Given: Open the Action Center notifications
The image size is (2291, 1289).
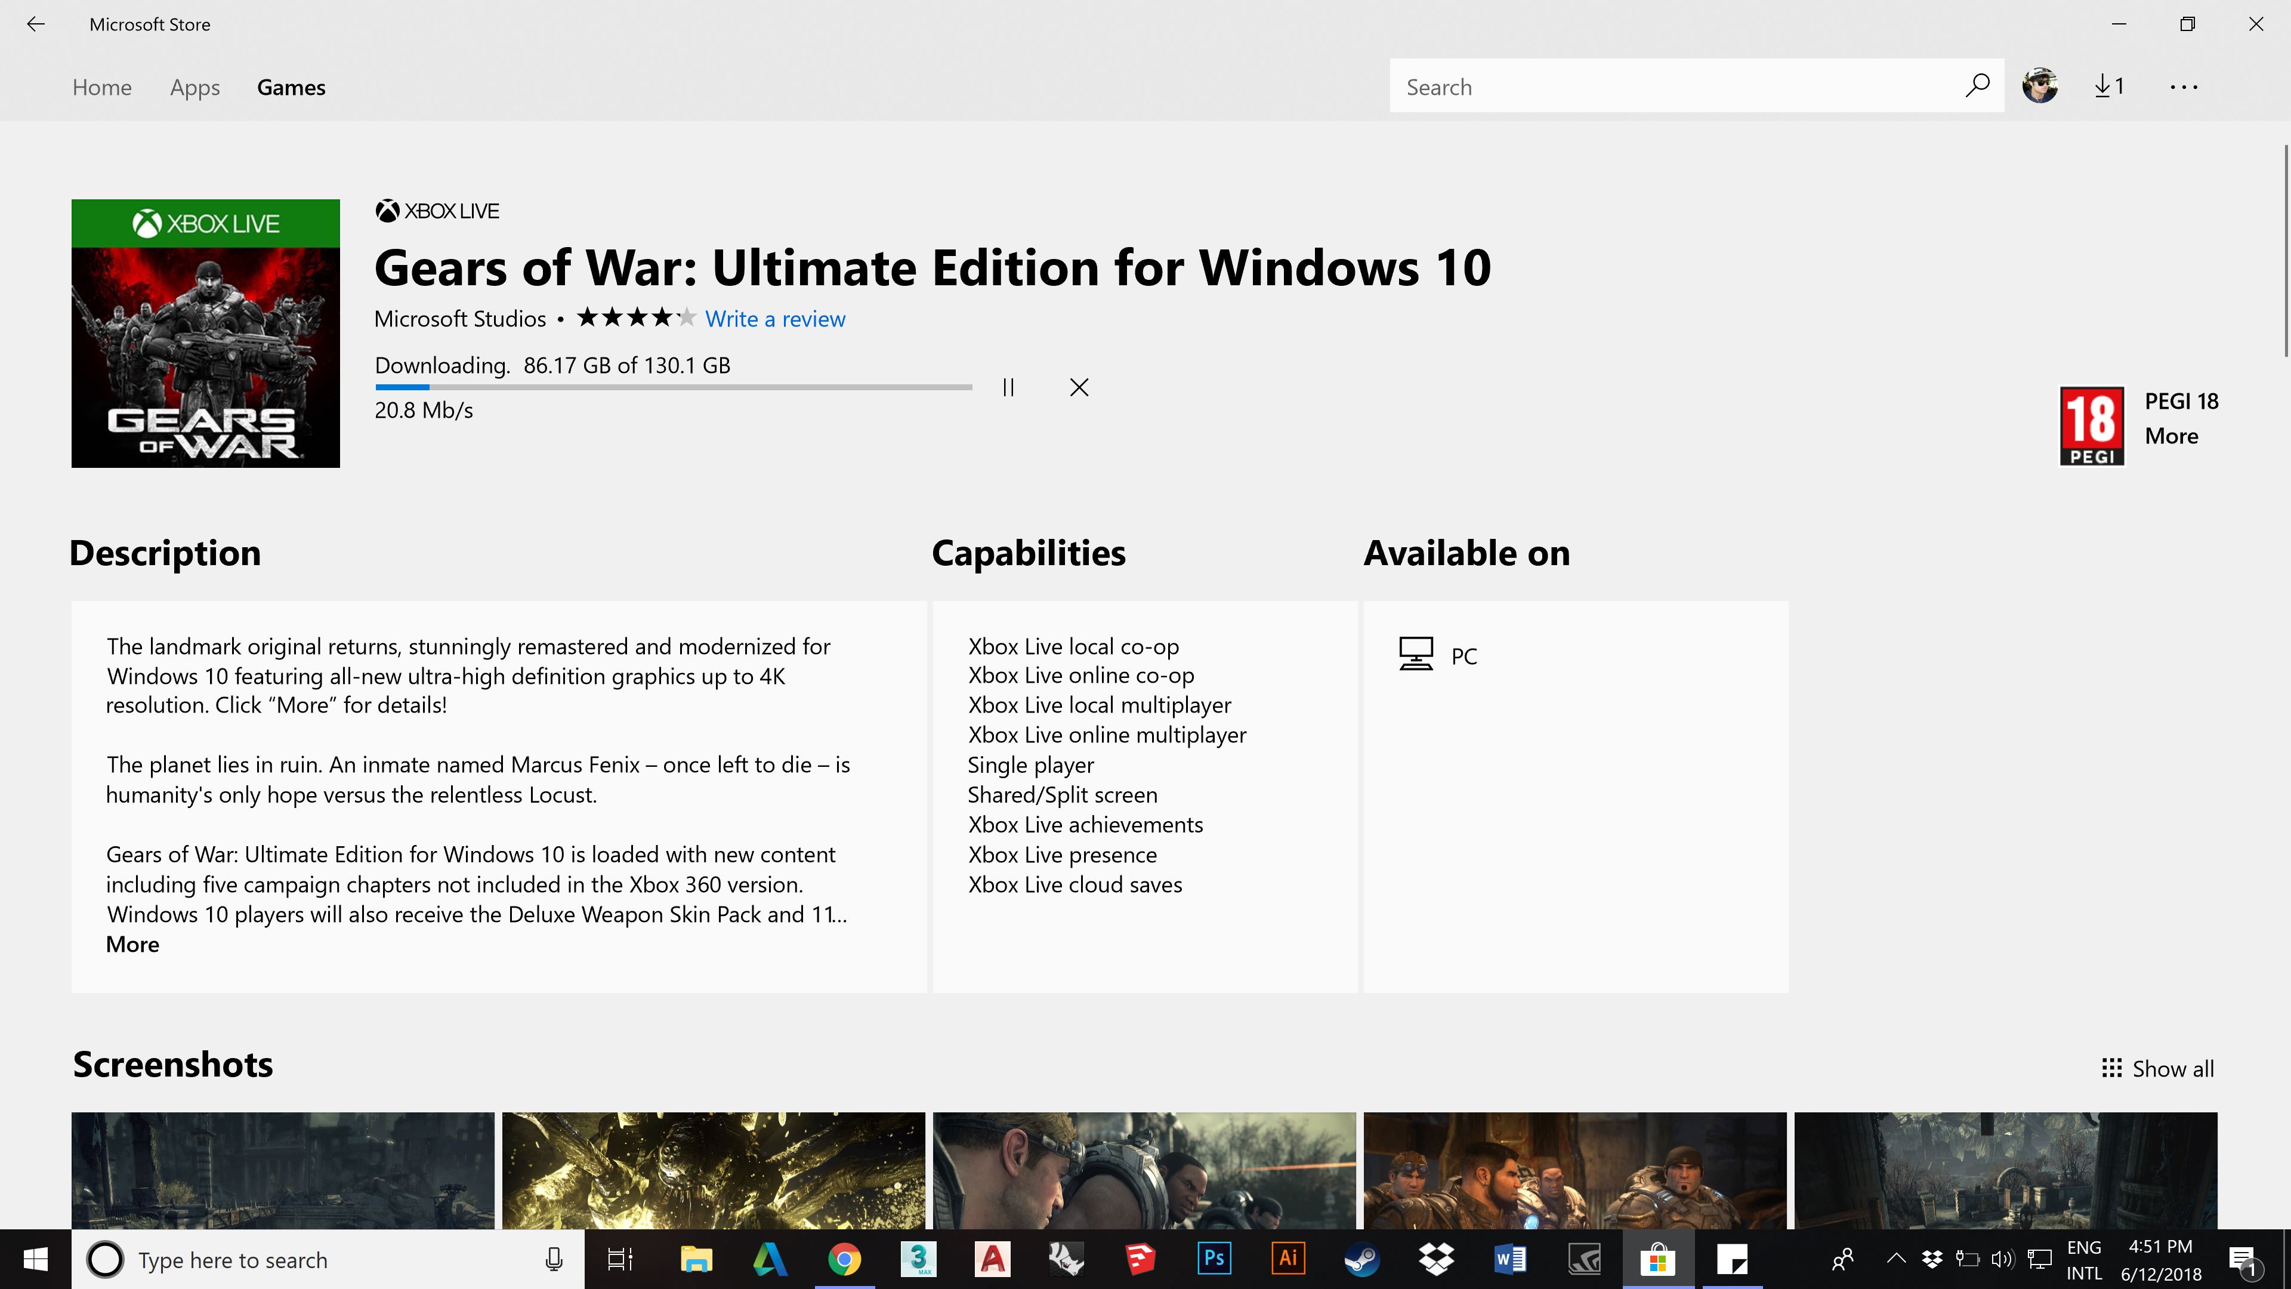Looking at the screenshot, I should pos(2244,1260).
